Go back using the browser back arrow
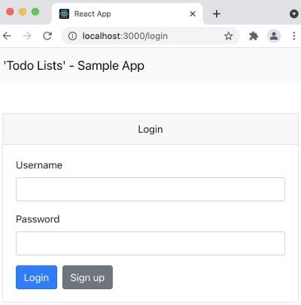 (x=7, y=36)
